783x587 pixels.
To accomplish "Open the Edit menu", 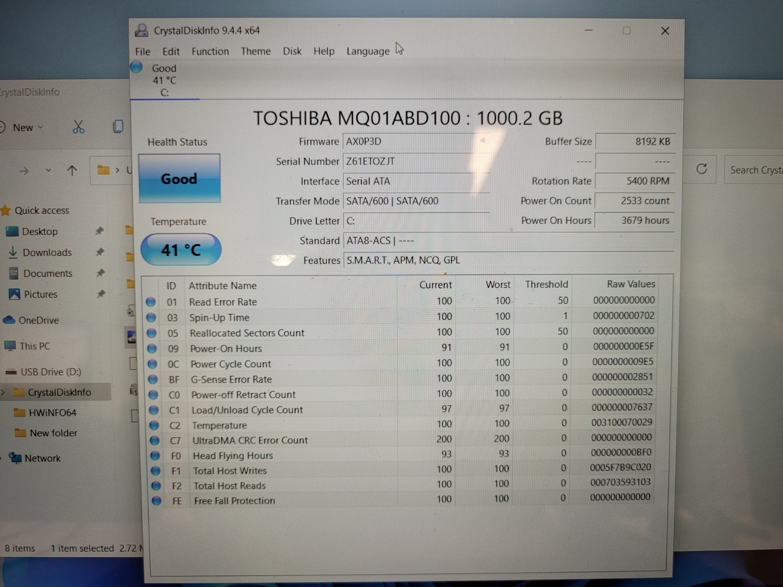I will tap(171, 51).
